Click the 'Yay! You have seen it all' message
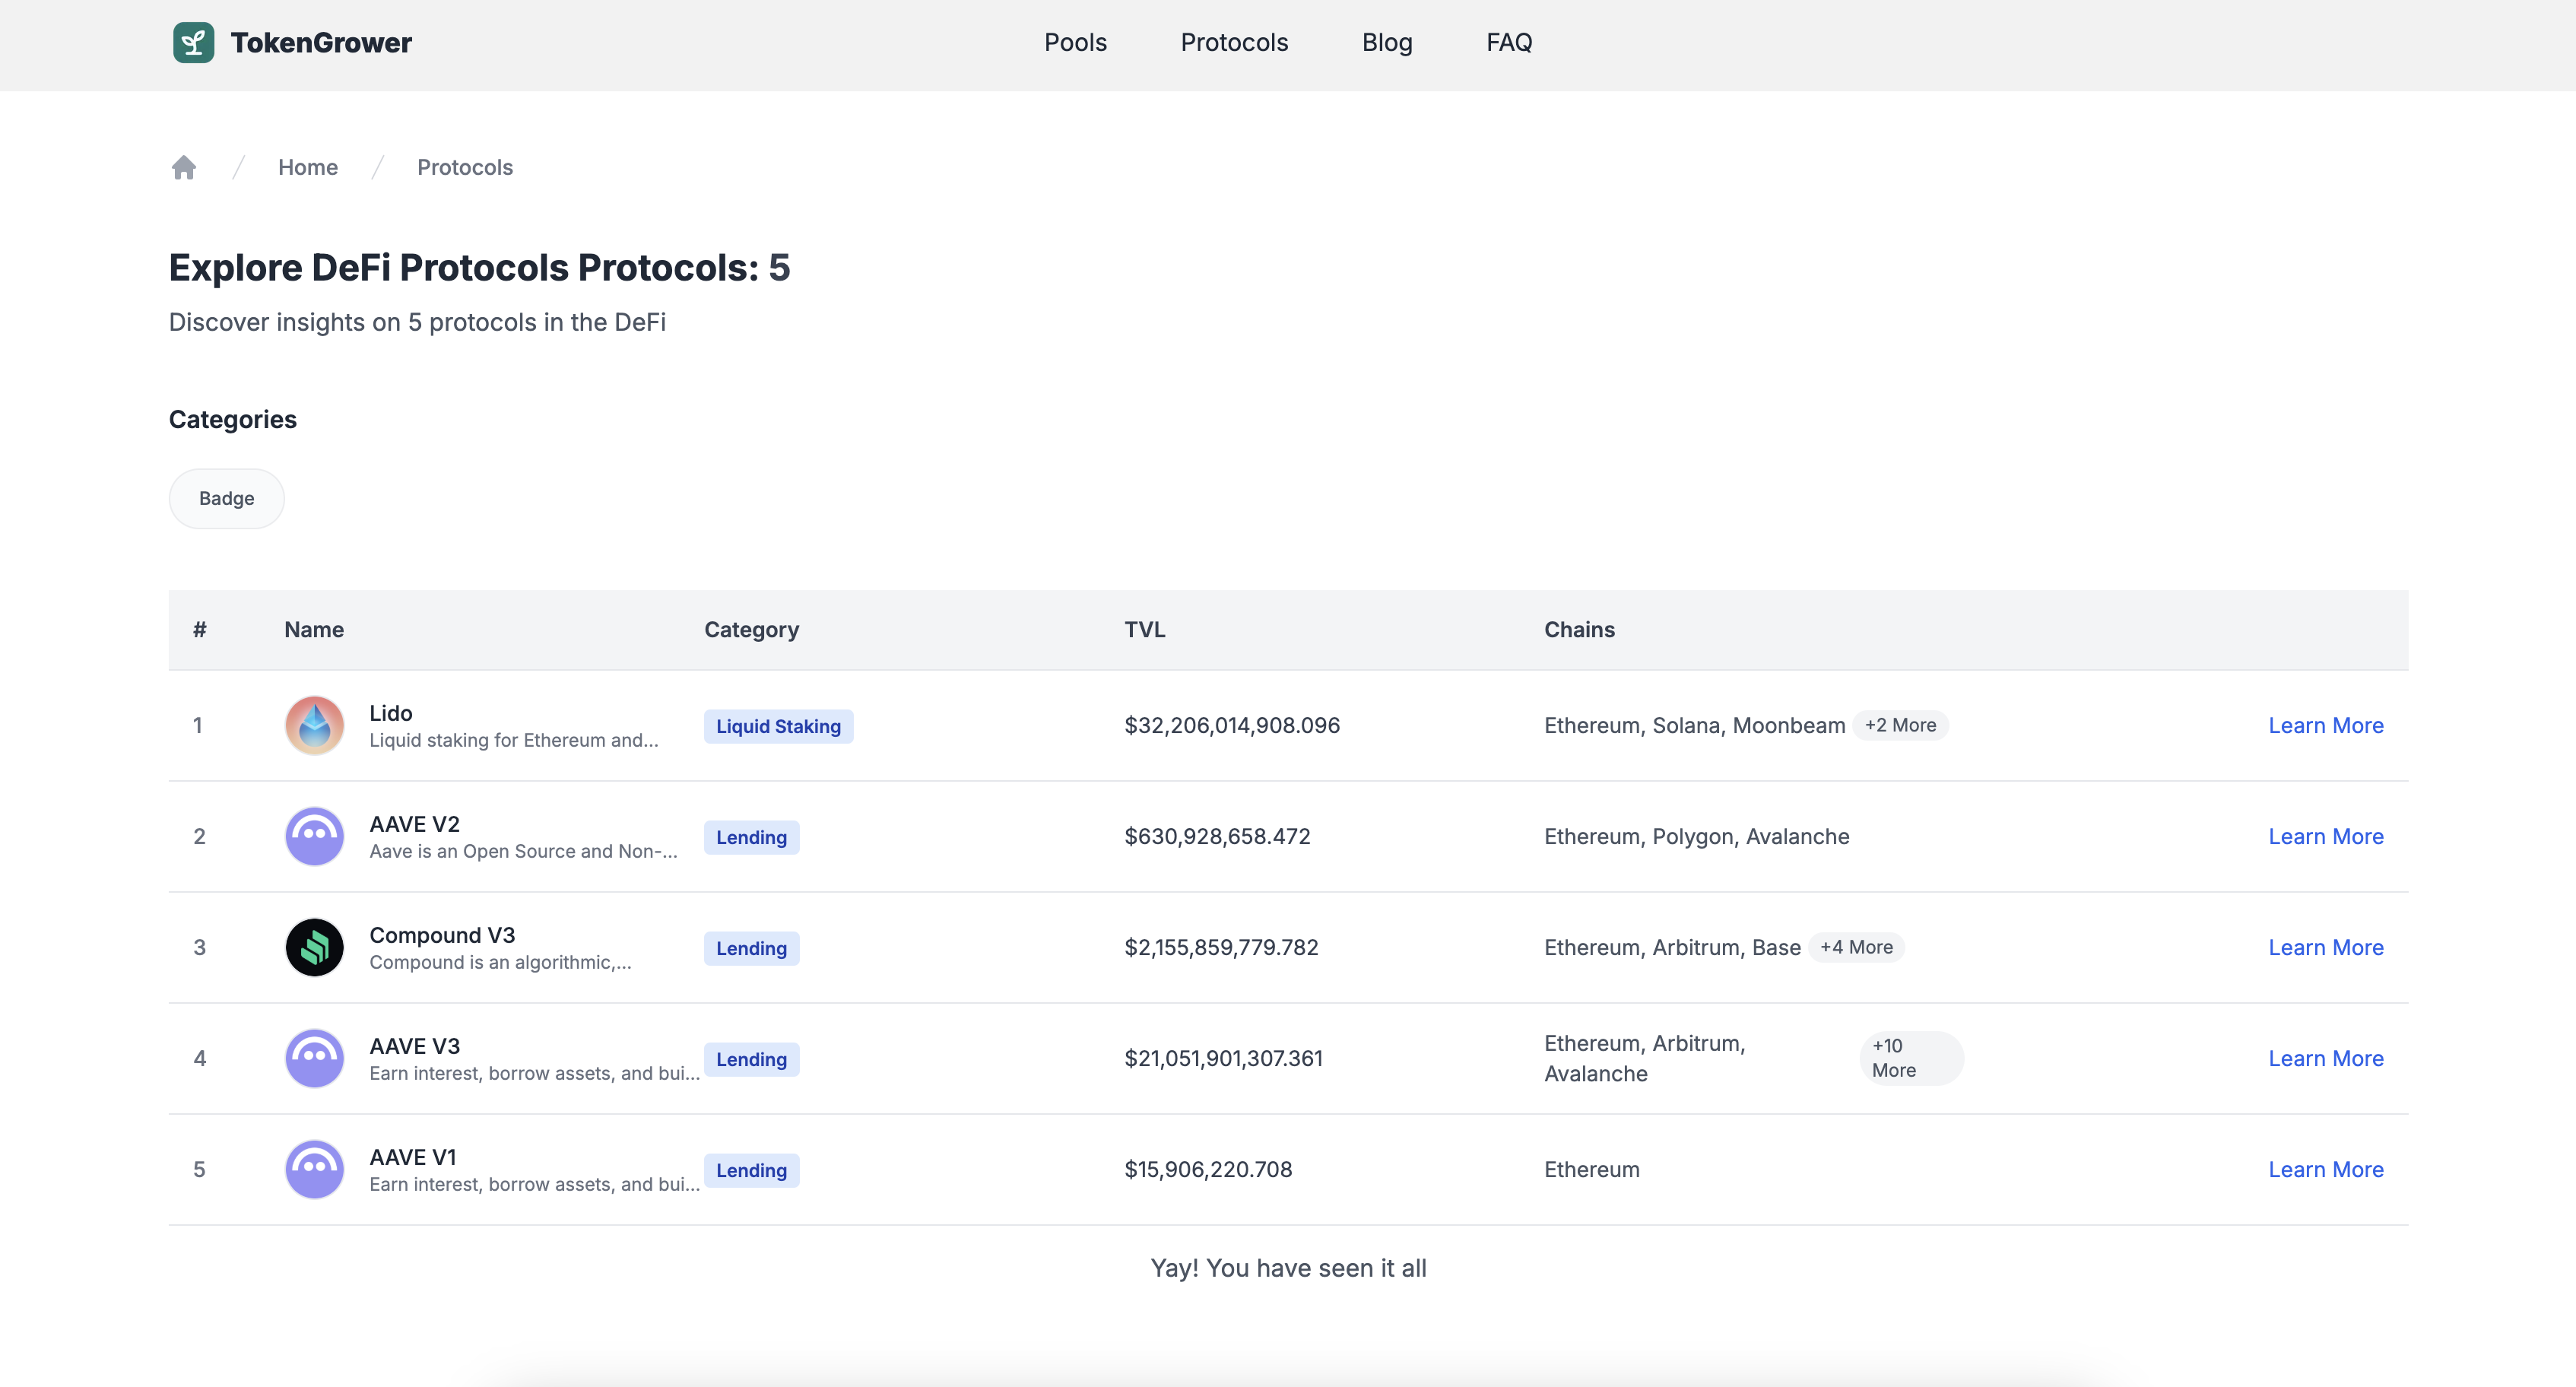 (x=1288, y=1268)
